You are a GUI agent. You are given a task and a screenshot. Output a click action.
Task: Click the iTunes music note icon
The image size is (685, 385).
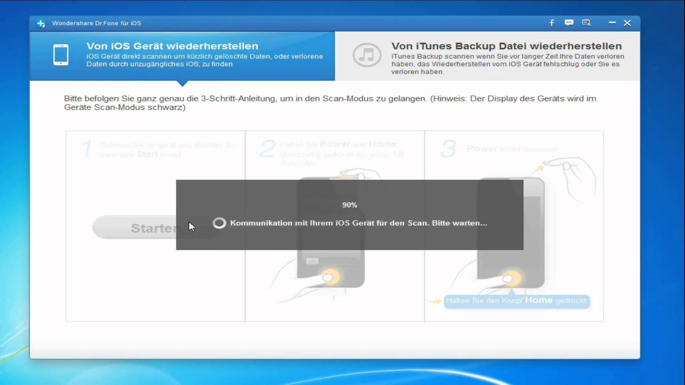coord(367,55)
